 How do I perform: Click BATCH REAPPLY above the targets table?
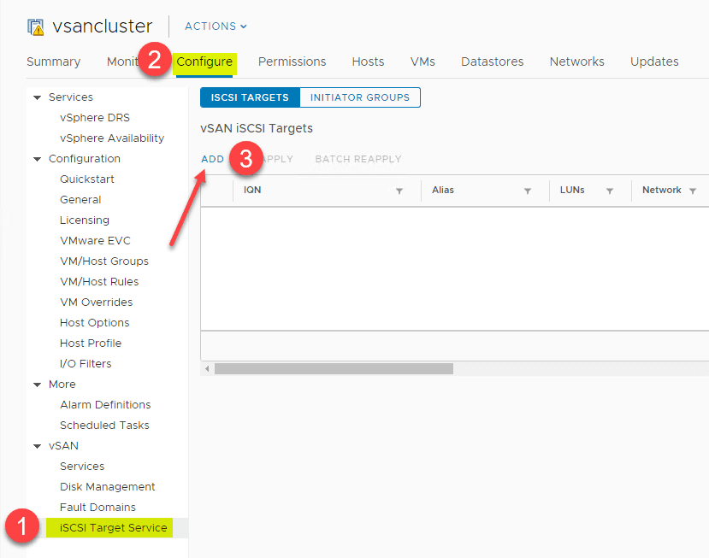(x=358, y=159)
